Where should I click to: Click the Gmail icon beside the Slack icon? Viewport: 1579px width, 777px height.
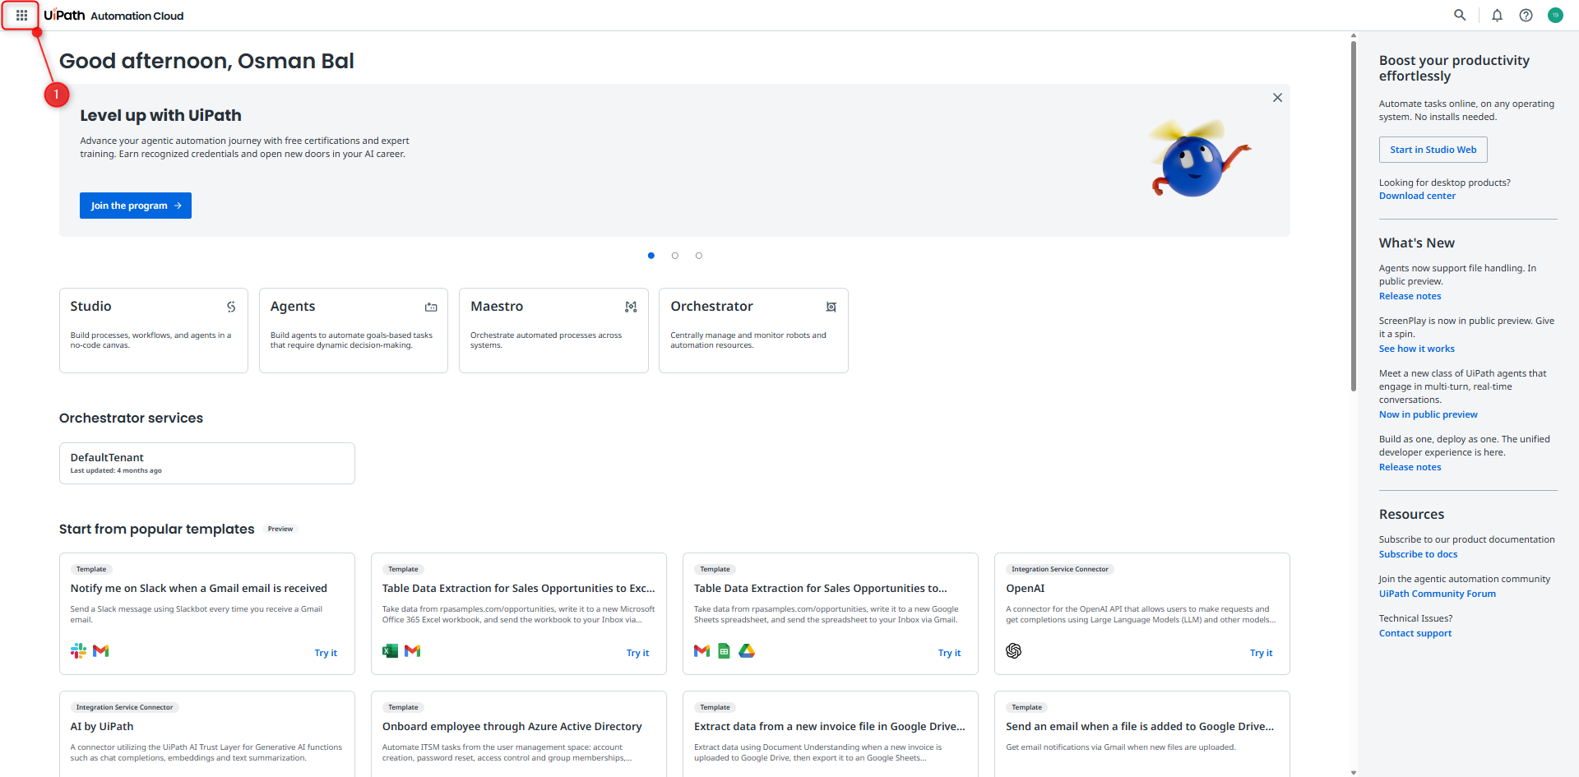(x=101, y=651)
